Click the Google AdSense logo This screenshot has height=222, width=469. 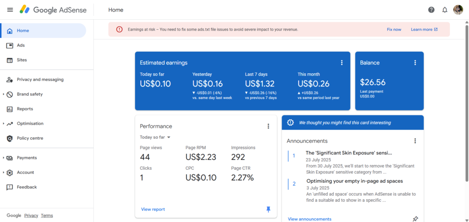pos(53,10)
